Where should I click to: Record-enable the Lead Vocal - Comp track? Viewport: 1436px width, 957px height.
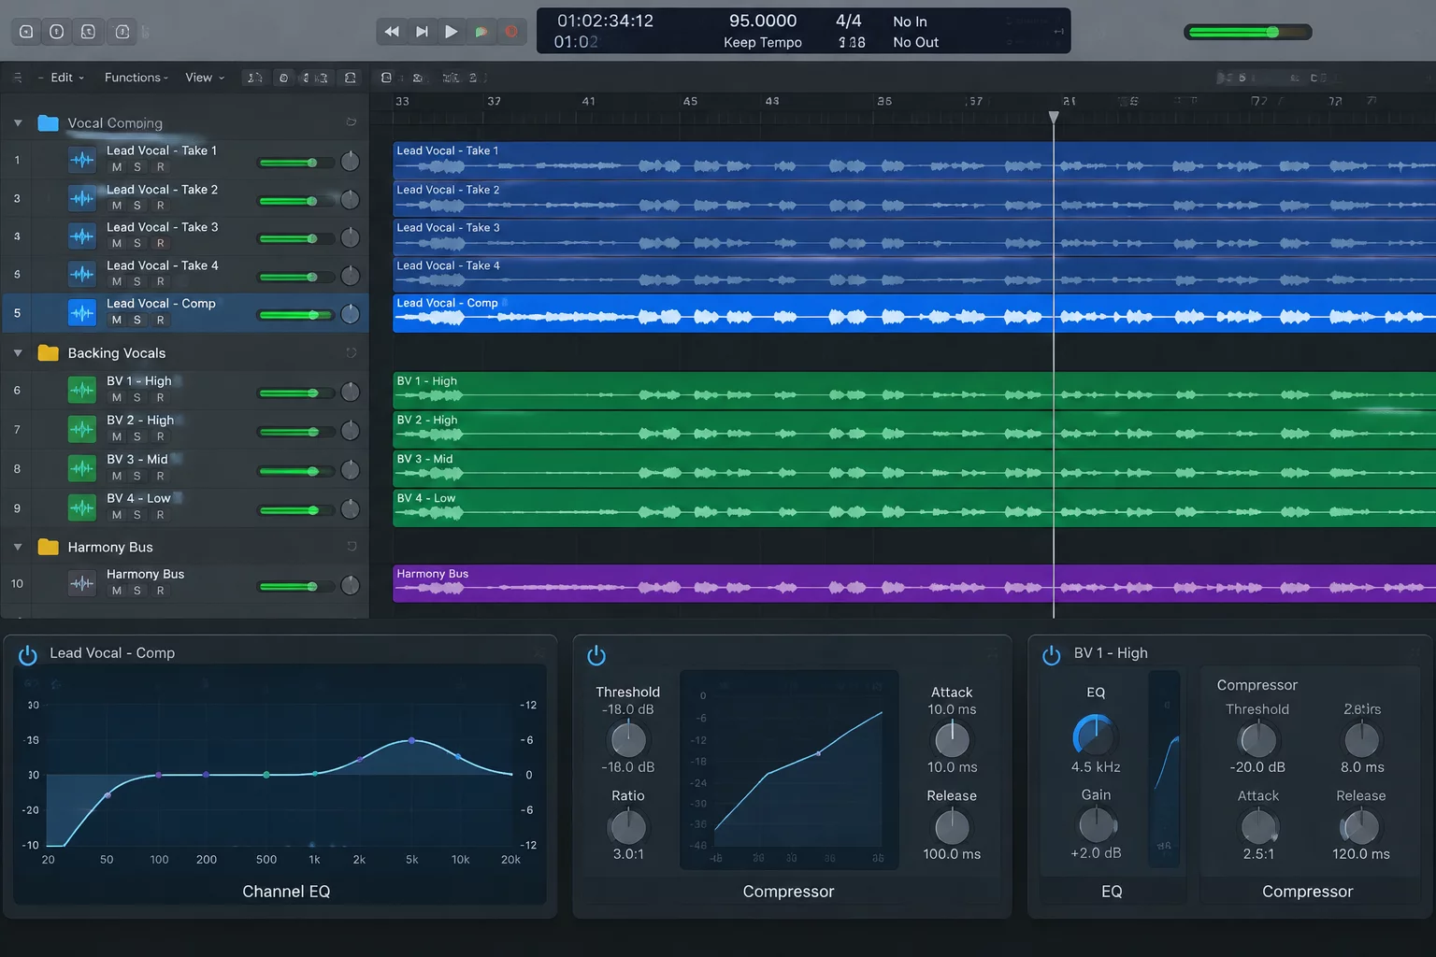[x=160, y=321]
